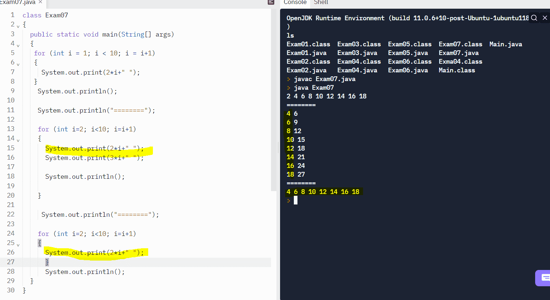Switch to the Shell tab

click(x=321, y=3)
